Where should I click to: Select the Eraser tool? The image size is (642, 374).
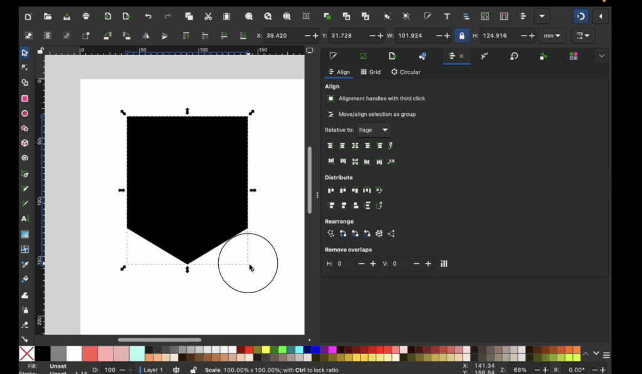24,325
